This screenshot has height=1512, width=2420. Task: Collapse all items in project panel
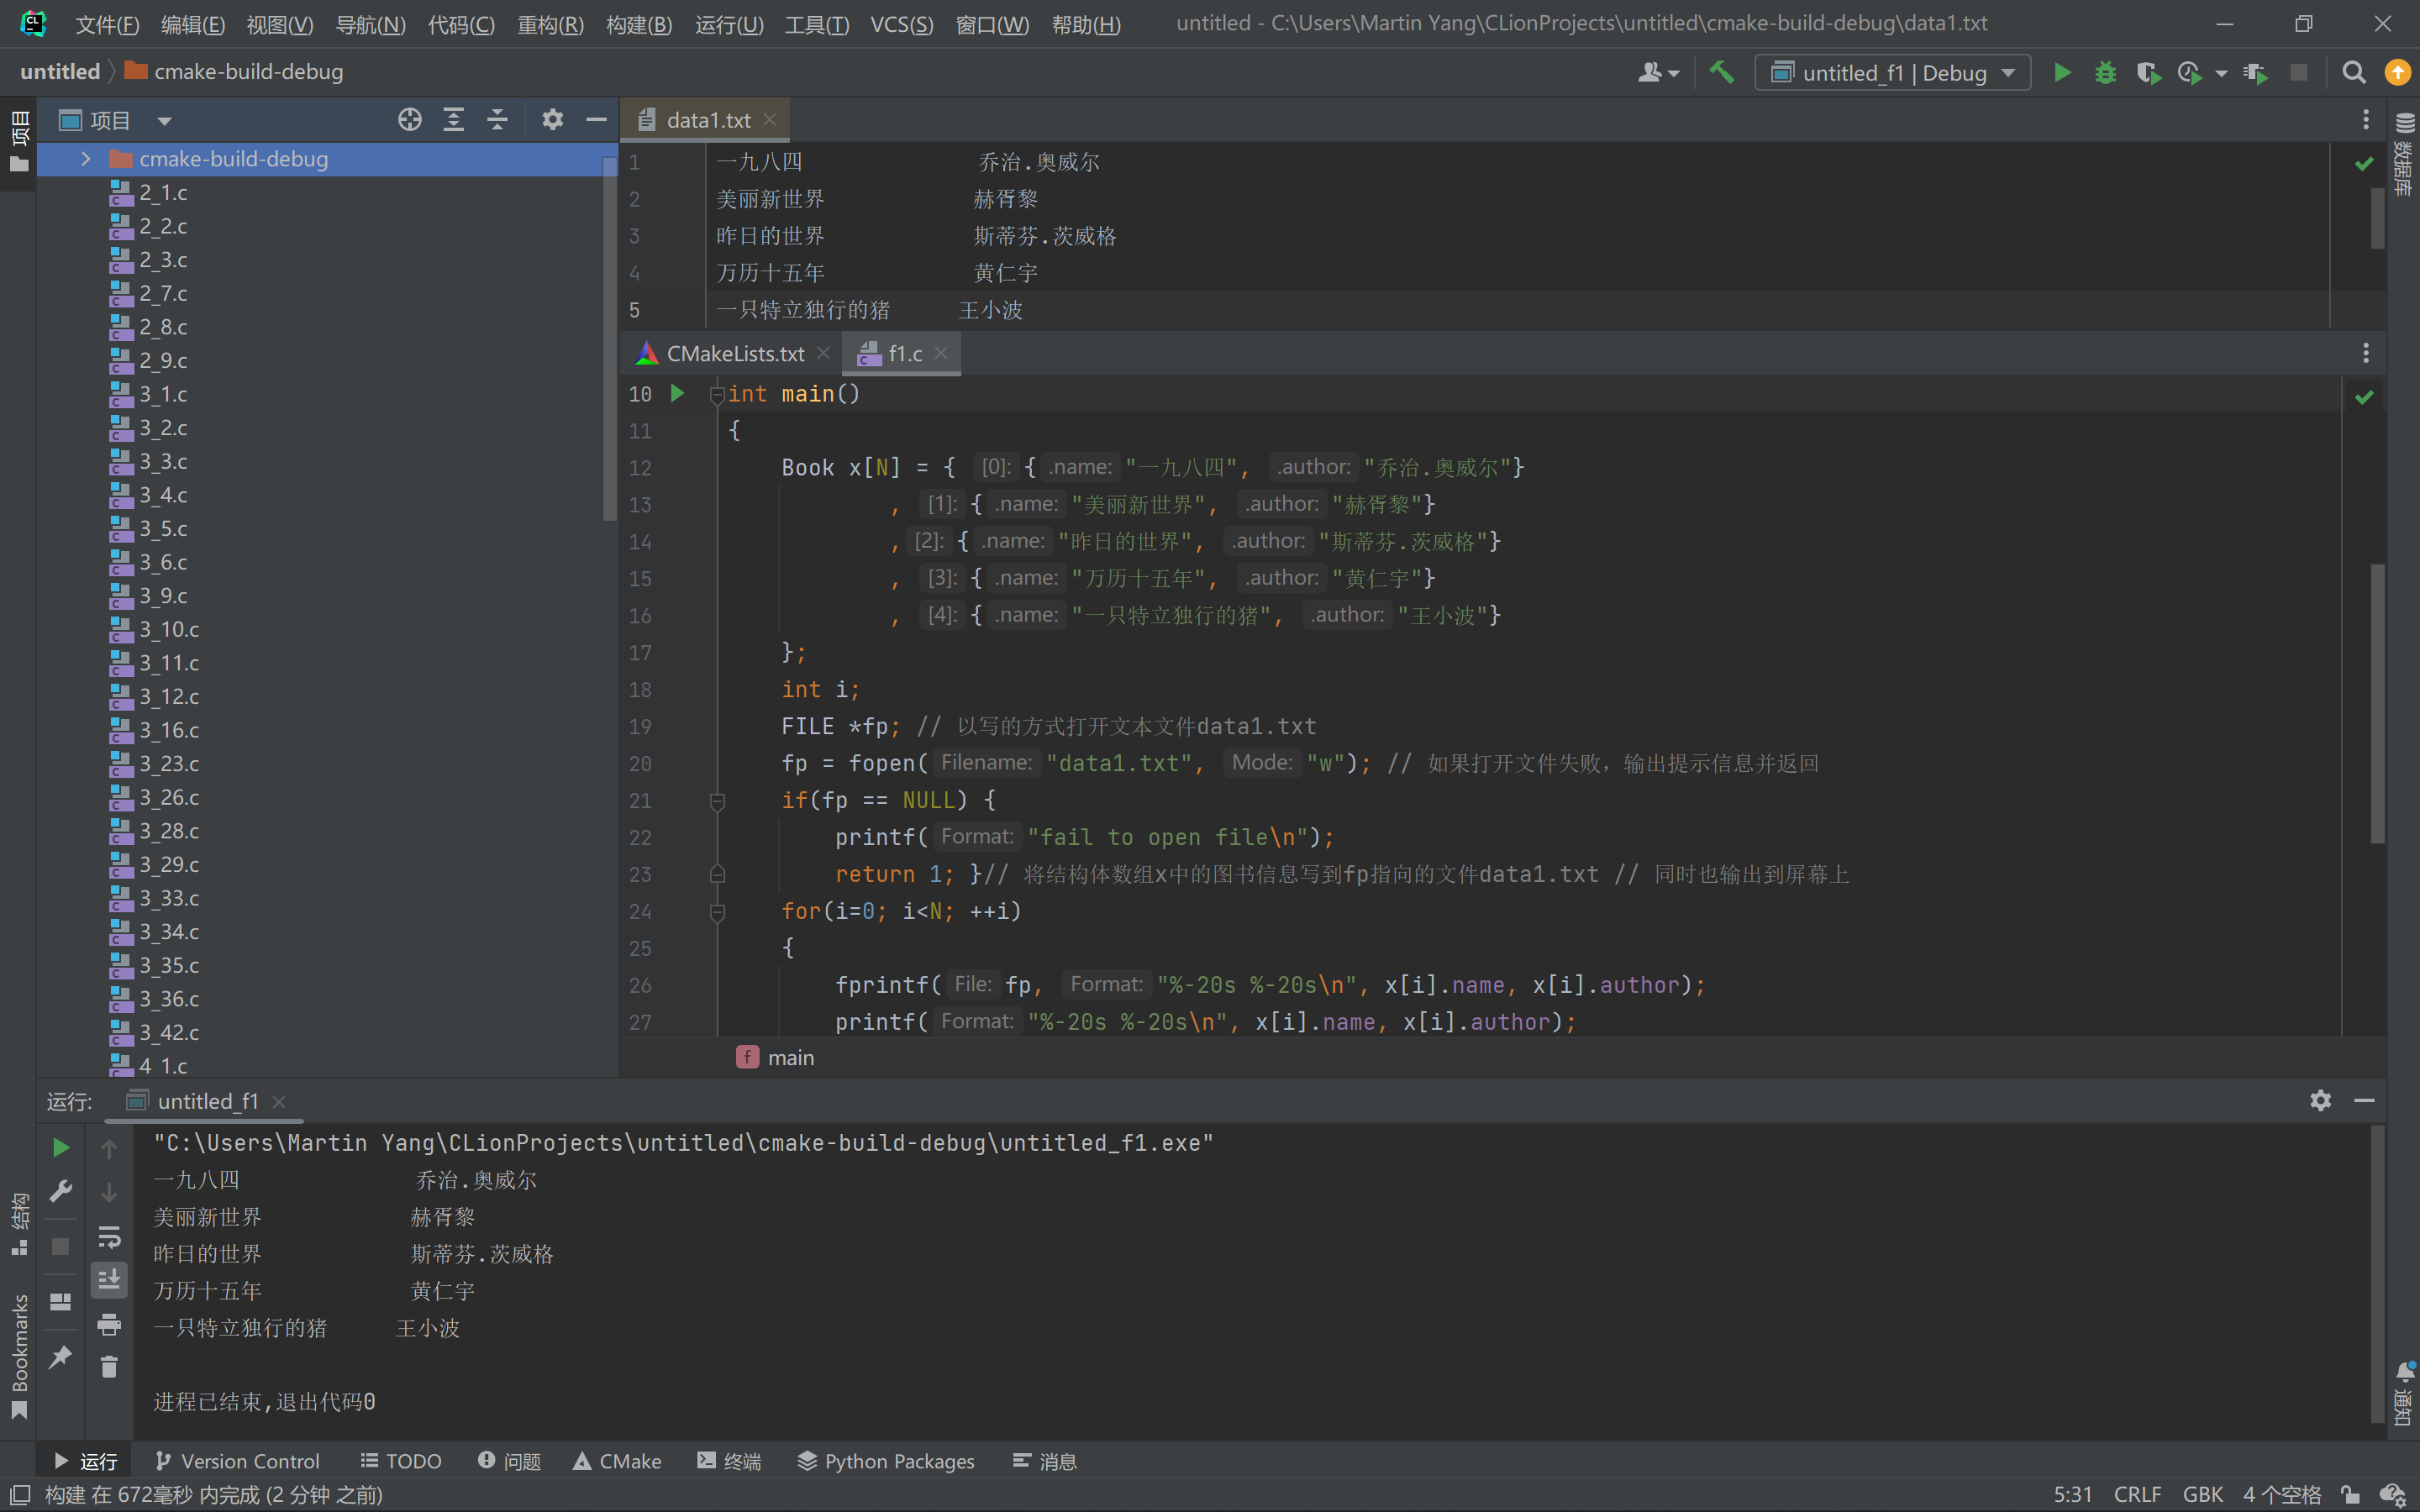pyautogui.click(x=497, y=120)
